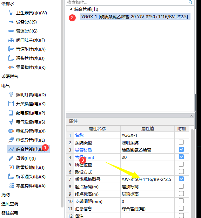Edit the 名称 value YGGX-1
Image resolution: width=201 pixels, height=218 pixels.
(x=147, y=135)
